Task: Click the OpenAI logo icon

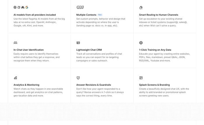Action: [x=15, y=7]
